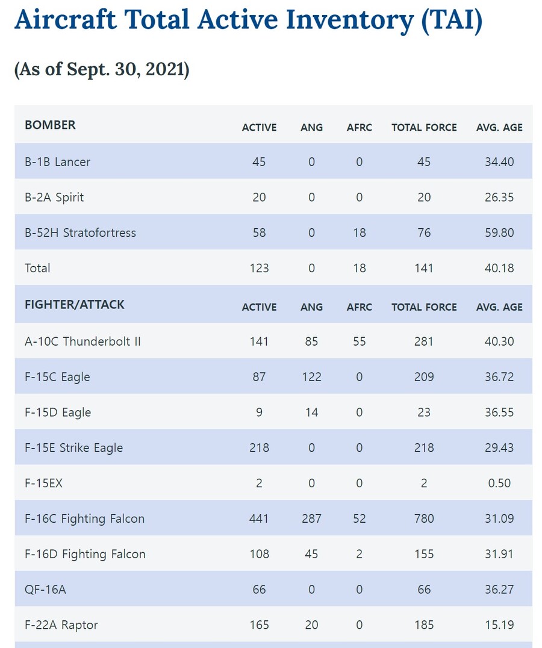Click the Aircraft Total Active Inventory heading
Image resolution: width=542 pixels, height=648 pixels.
248,20
